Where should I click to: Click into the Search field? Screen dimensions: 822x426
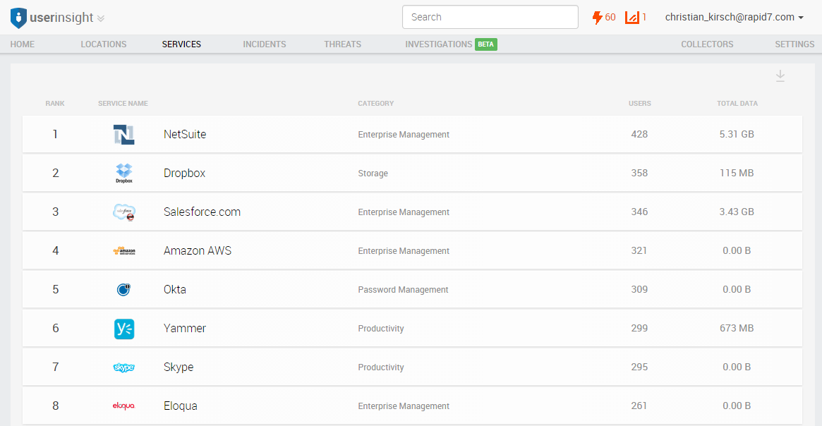click(490, 18)
